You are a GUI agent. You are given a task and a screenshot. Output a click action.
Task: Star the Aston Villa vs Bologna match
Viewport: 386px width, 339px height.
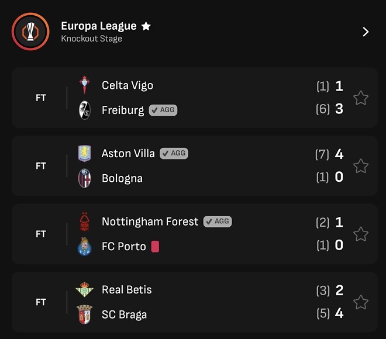361,166
